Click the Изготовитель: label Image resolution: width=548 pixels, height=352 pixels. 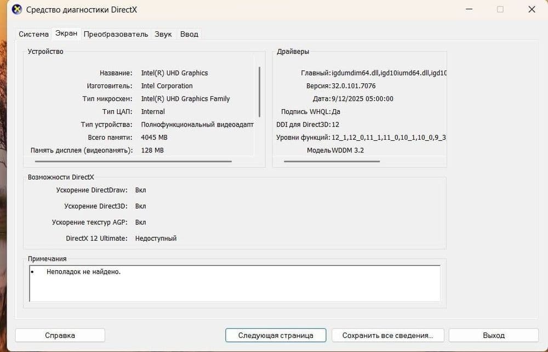click(x=110, y=86)
